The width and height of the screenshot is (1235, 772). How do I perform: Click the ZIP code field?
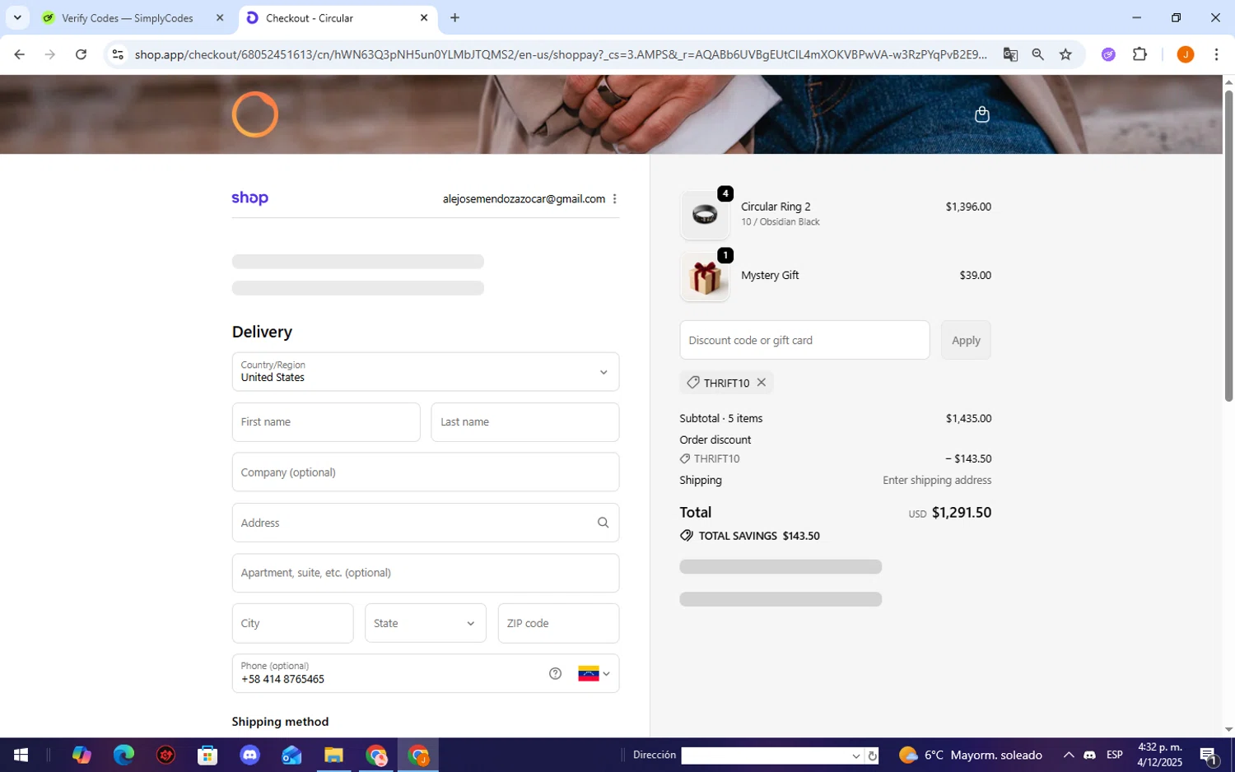coord(558,623)
